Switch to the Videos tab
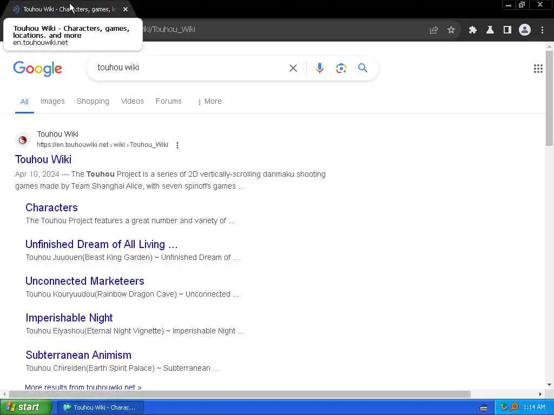Screen dimensions: 554x415 (x=133, y=101)
